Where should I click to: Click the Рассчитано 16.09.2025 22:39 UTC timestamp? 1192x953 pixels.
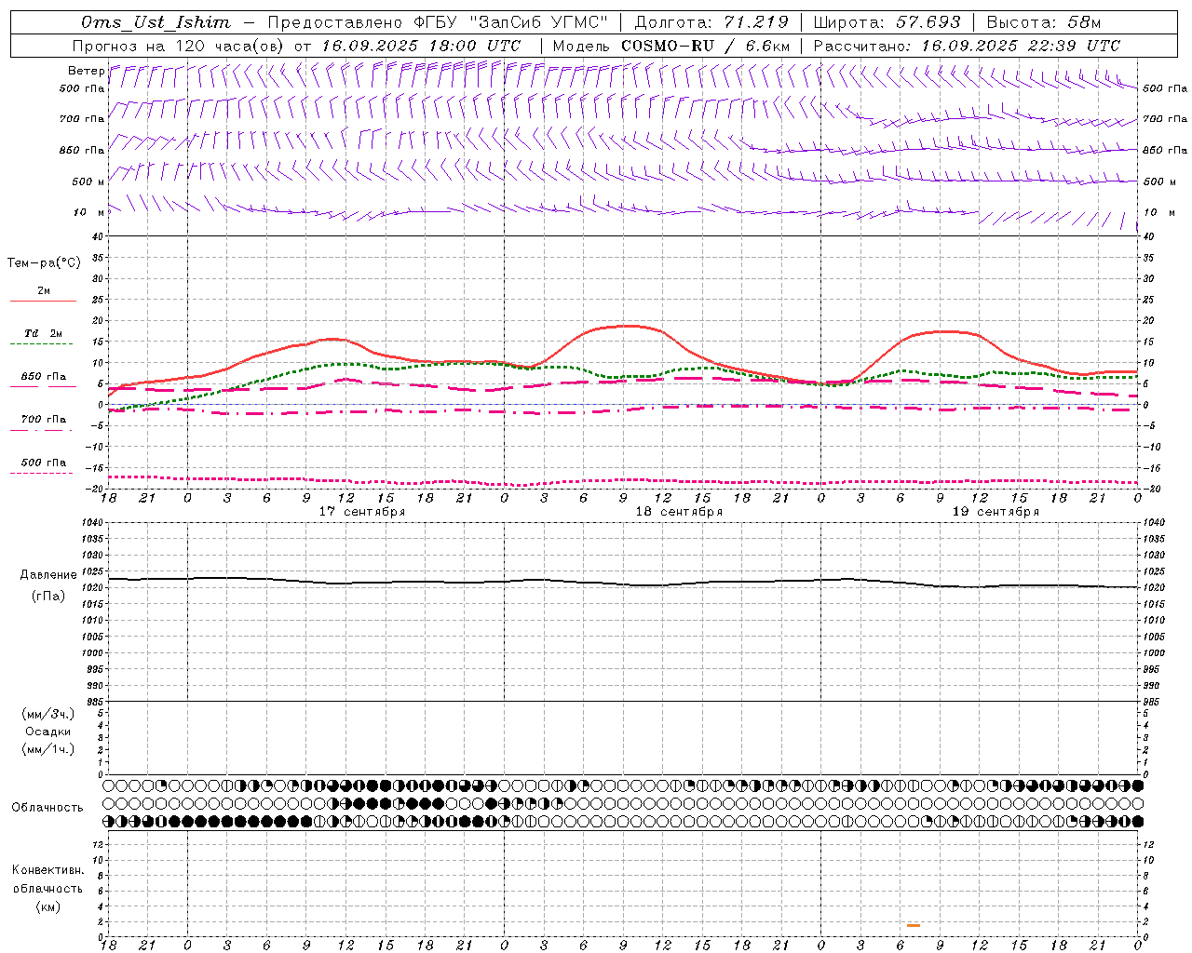[967, 46]
